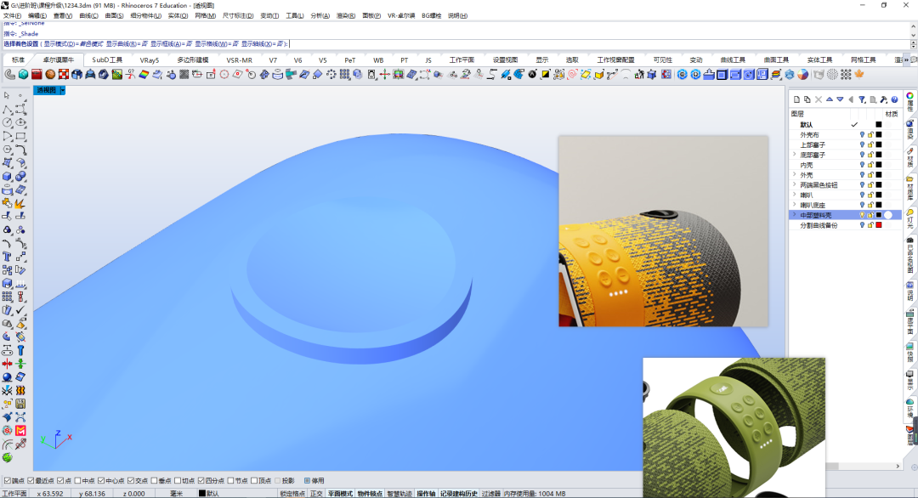Screen dimensions: 918x498
Task: Toggle 锁定格点 in the status bar
Action: (292, 493)
